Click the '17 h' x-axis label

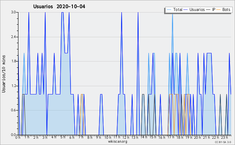point(171,138)
